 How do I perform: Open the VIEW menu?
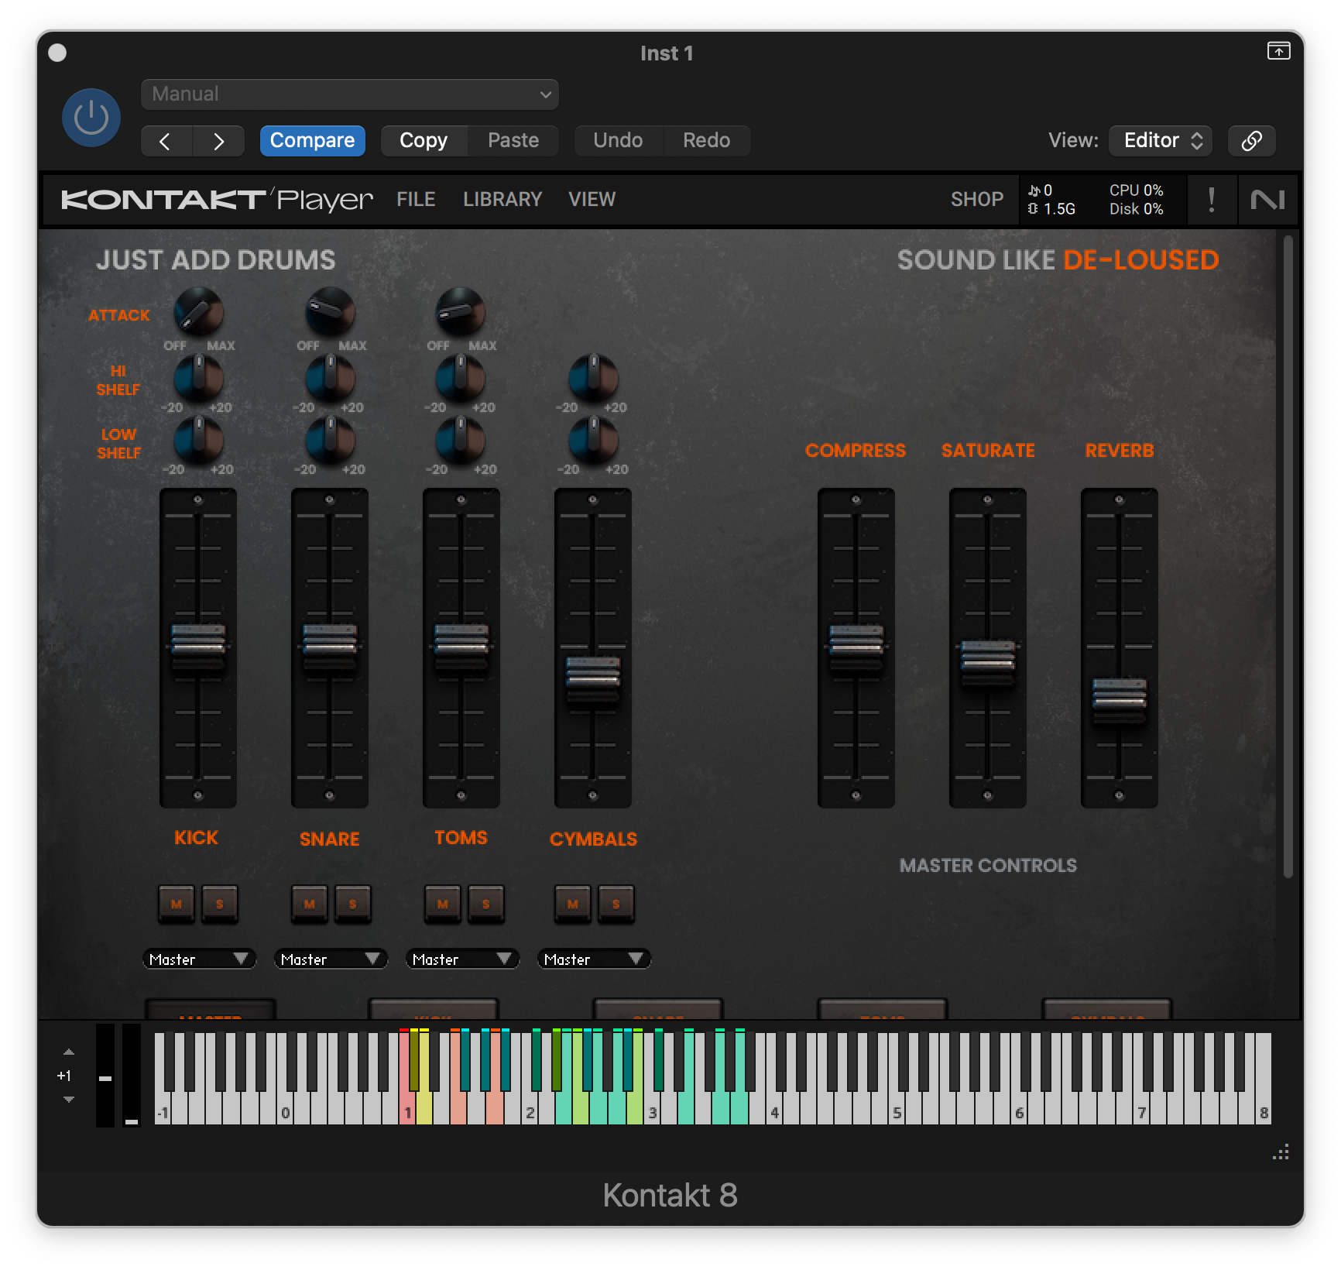tap(592, 200)
